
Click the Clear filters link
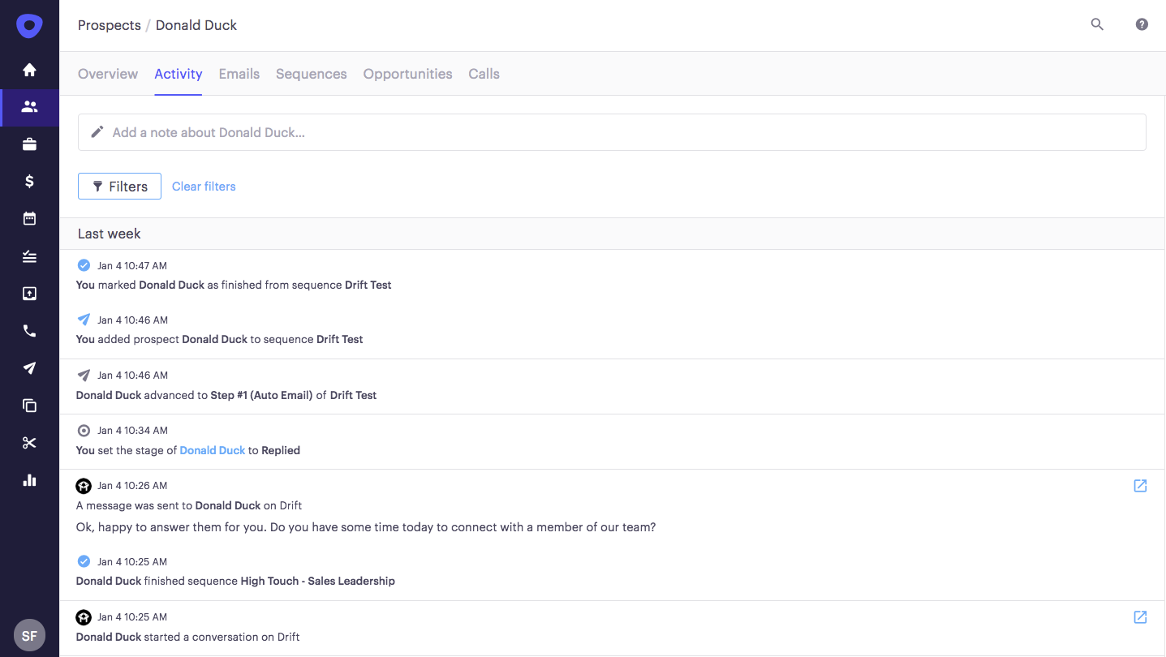tap(204, 187)
